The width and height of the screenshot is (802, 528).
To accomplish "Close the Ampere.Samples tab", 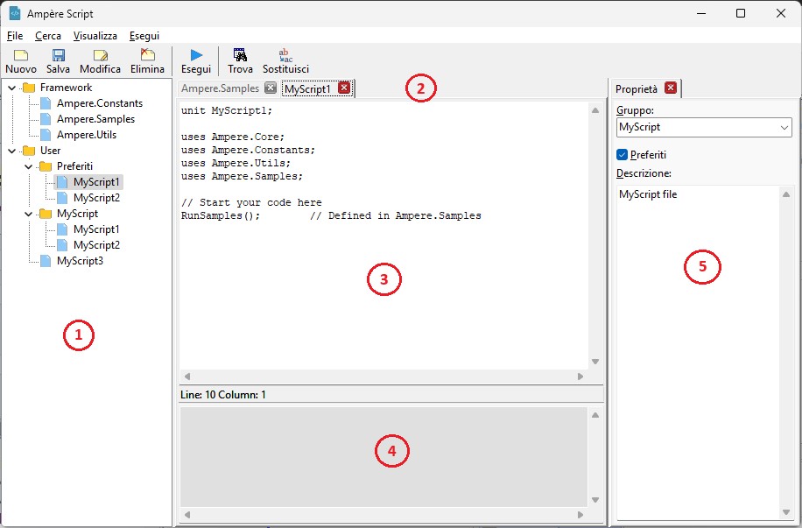I will coord(271,88).
